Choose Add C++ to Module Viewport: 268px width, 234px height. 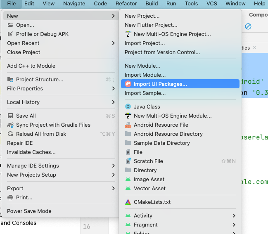coord(61,66)
